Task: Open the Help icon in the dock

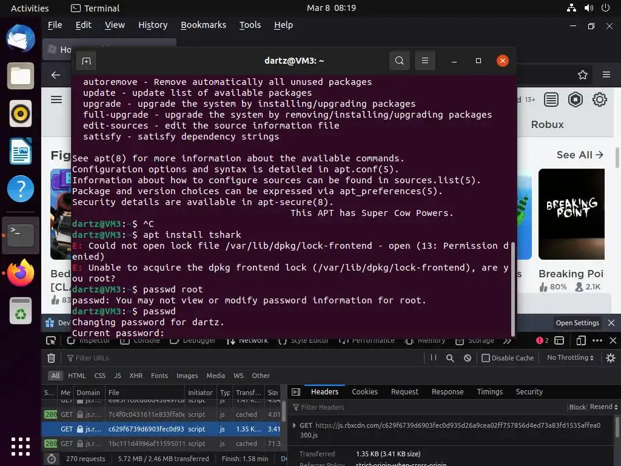Action: click(x=21, y=189)
